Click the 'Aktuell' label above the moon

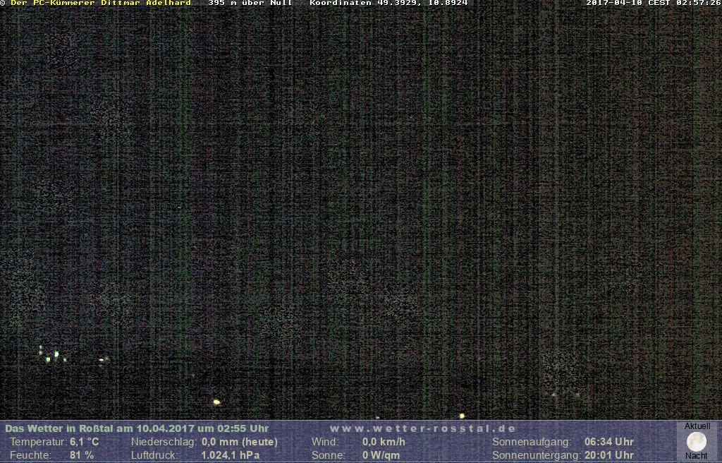pos(697,426)
